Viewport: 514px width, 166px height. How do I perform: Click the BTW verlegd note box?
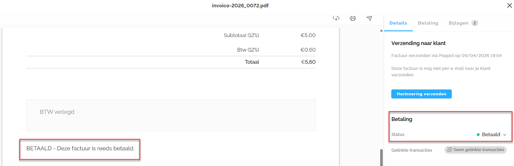coord(171,115)
